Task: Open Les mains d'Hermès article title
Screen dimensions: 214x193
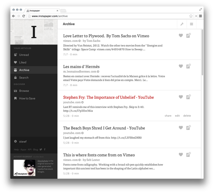Action: click(x=81, y=67)
